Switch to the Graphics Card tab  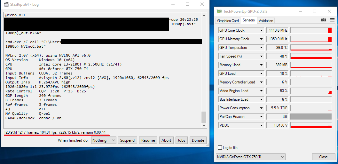pyautogui.click(x=228, y=21)
